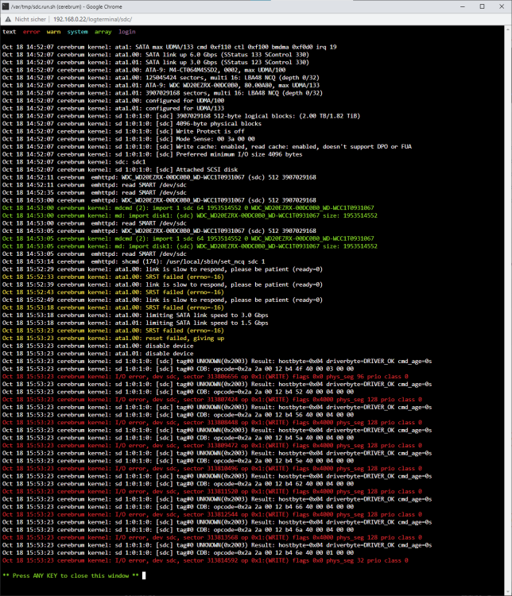Viewport: 512px width, 596px height.
Task: Click line '512-byte logical blocks: (2.00 TB/1.82 TiB)'
Action: tap(181, 116)
